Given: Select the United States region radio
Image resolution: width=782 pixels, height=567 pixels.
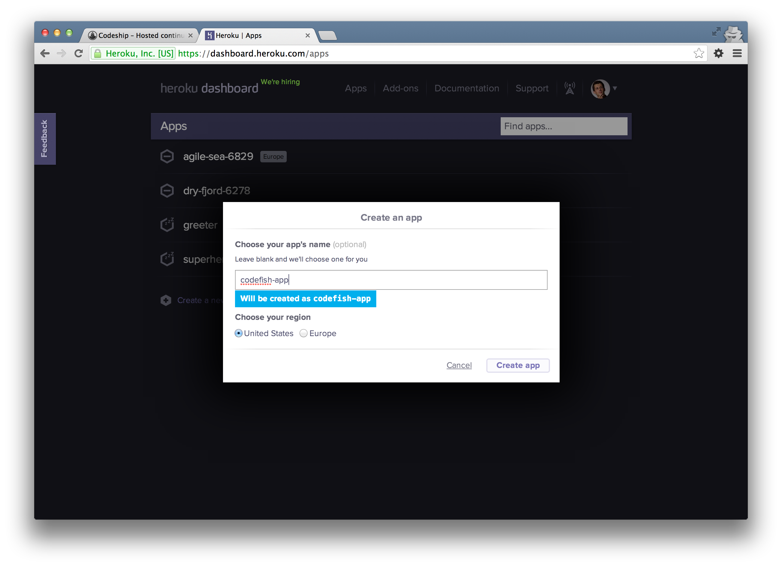Looking at the screenshot, I should 239,333.
